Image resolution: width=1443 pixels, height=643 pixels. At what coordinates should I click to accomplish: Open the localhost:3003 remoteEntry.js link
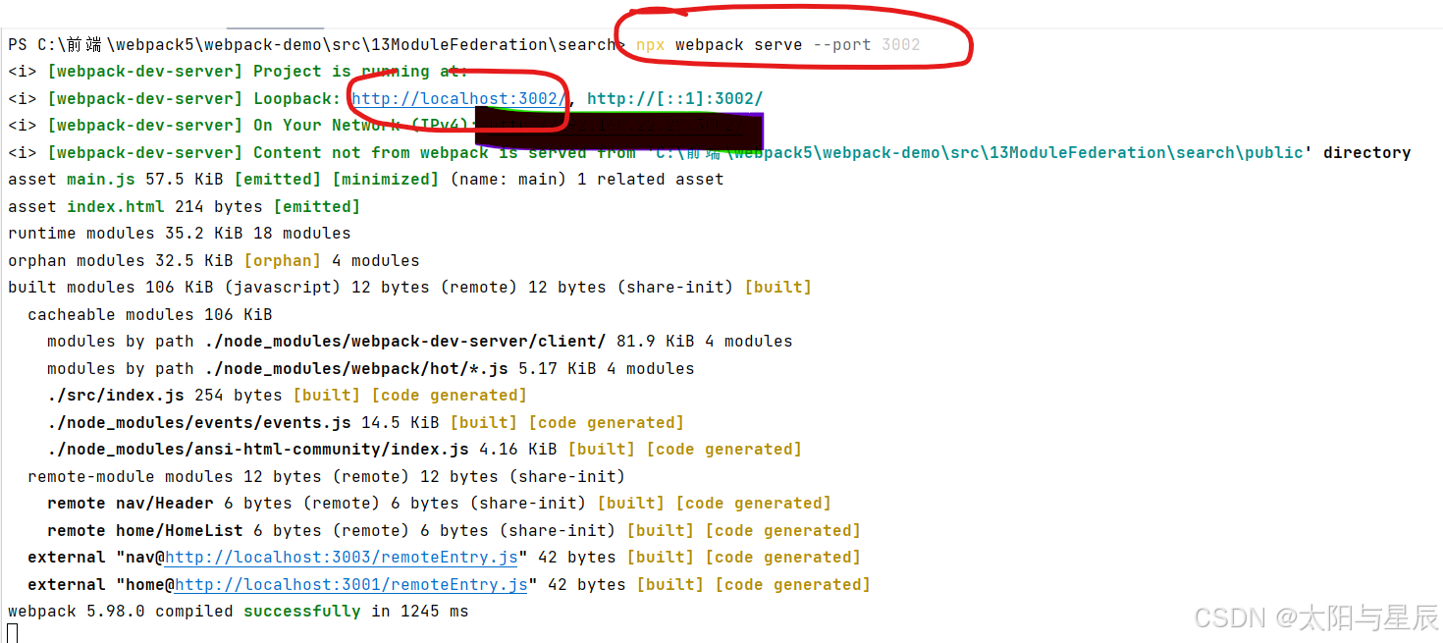click(x=341, y=557)
